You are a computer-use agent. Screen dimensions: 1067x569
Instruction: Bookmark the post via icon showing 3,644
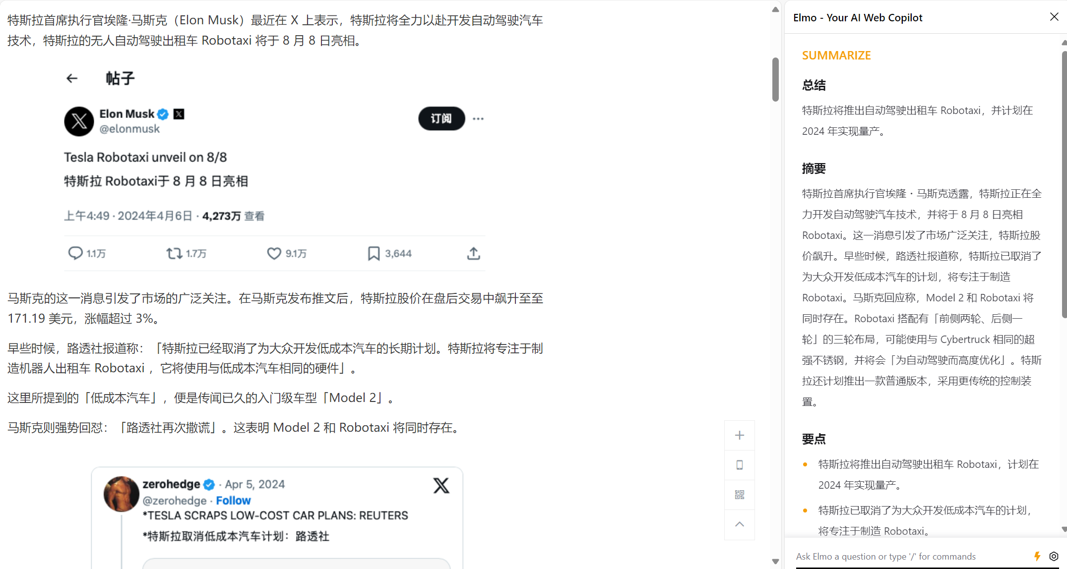pyautogui.click(x=374, y=253)
